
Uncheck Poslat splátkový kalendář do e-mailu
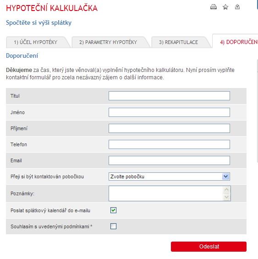pyautogui.click(x=113, y=210)
